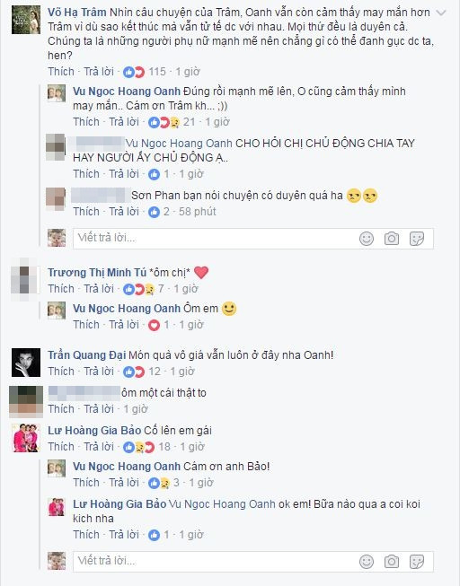
Task: Attach photo via camera icon in first reply box
Action: 392,239
